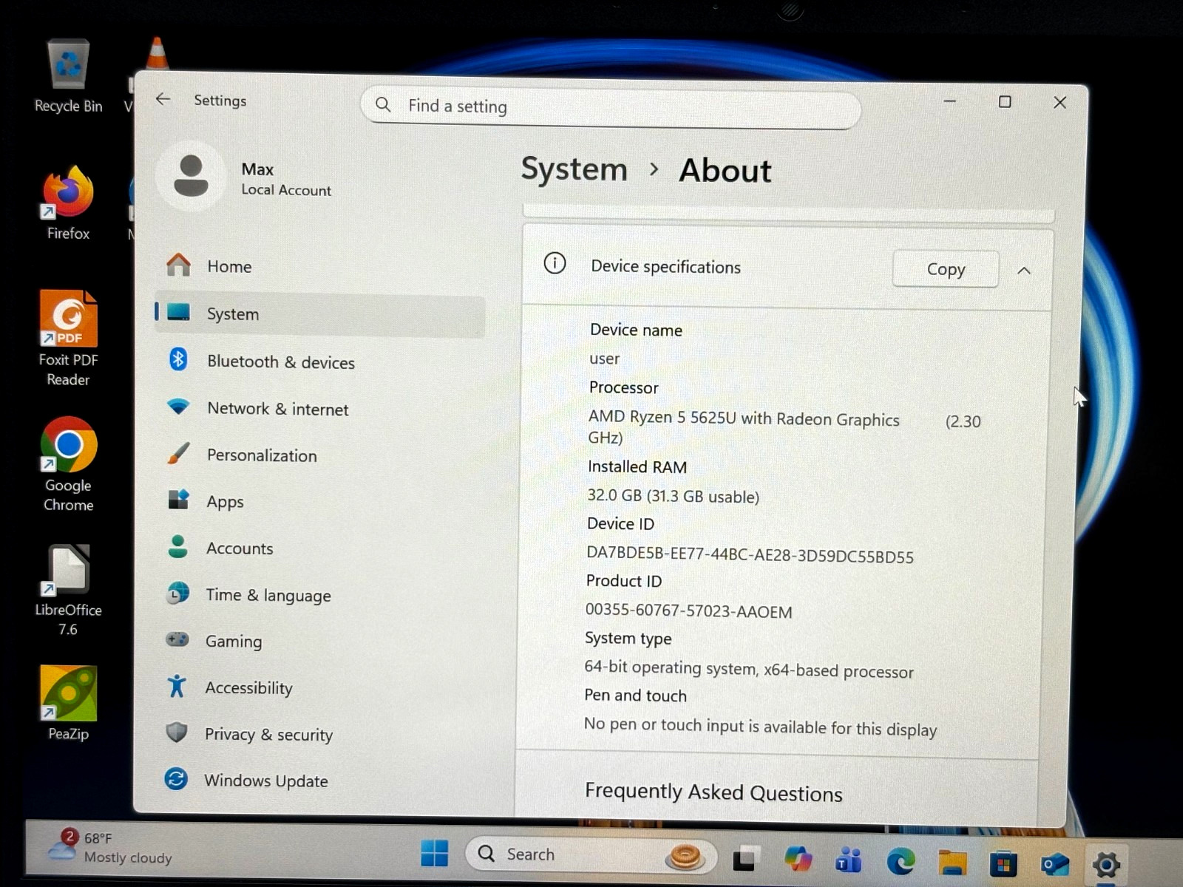Image resolution: width=1183 pixels, height=887 pixels.
Task: Open the Windows Start button on the taskbar
Action: point(435,853)
